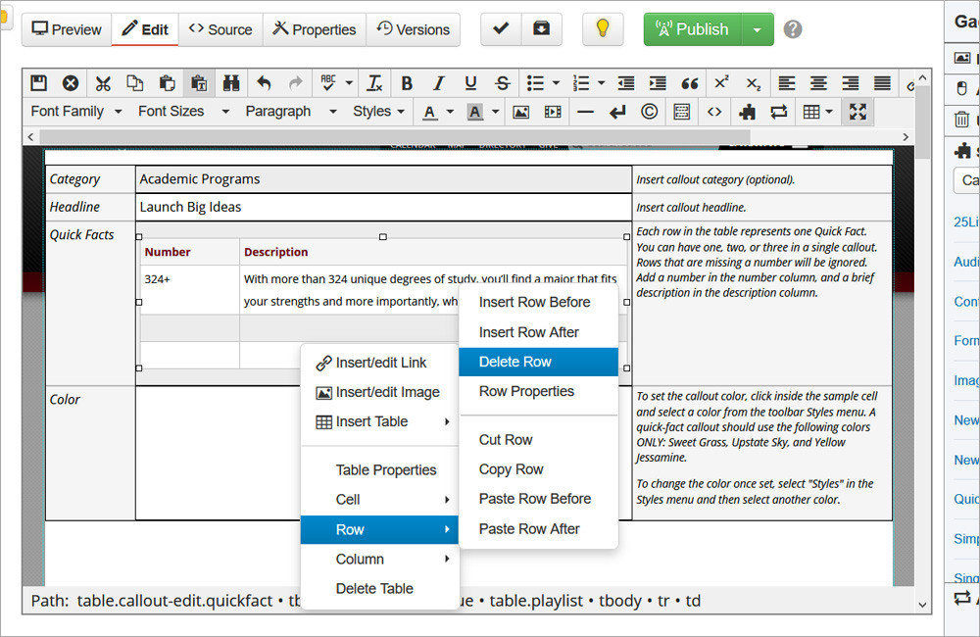Open text color picker dropdown arrow
980x637 pixels.
tap(450, 112)
